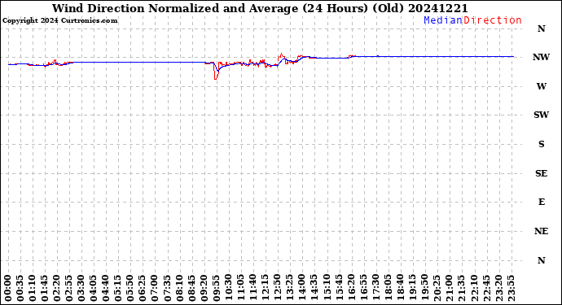Screen dimensions: 562x305
Task: Click the blue Median legend label
Action: (x=443, y=20)
